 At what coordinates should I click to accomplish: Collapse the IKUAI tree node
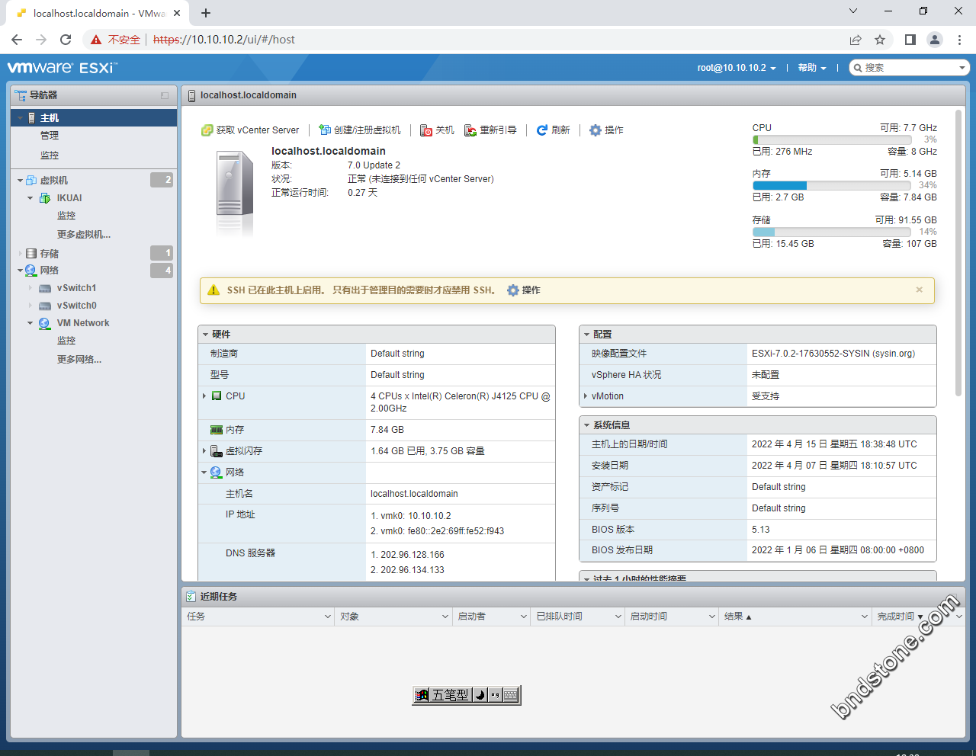tap(30, 198)
